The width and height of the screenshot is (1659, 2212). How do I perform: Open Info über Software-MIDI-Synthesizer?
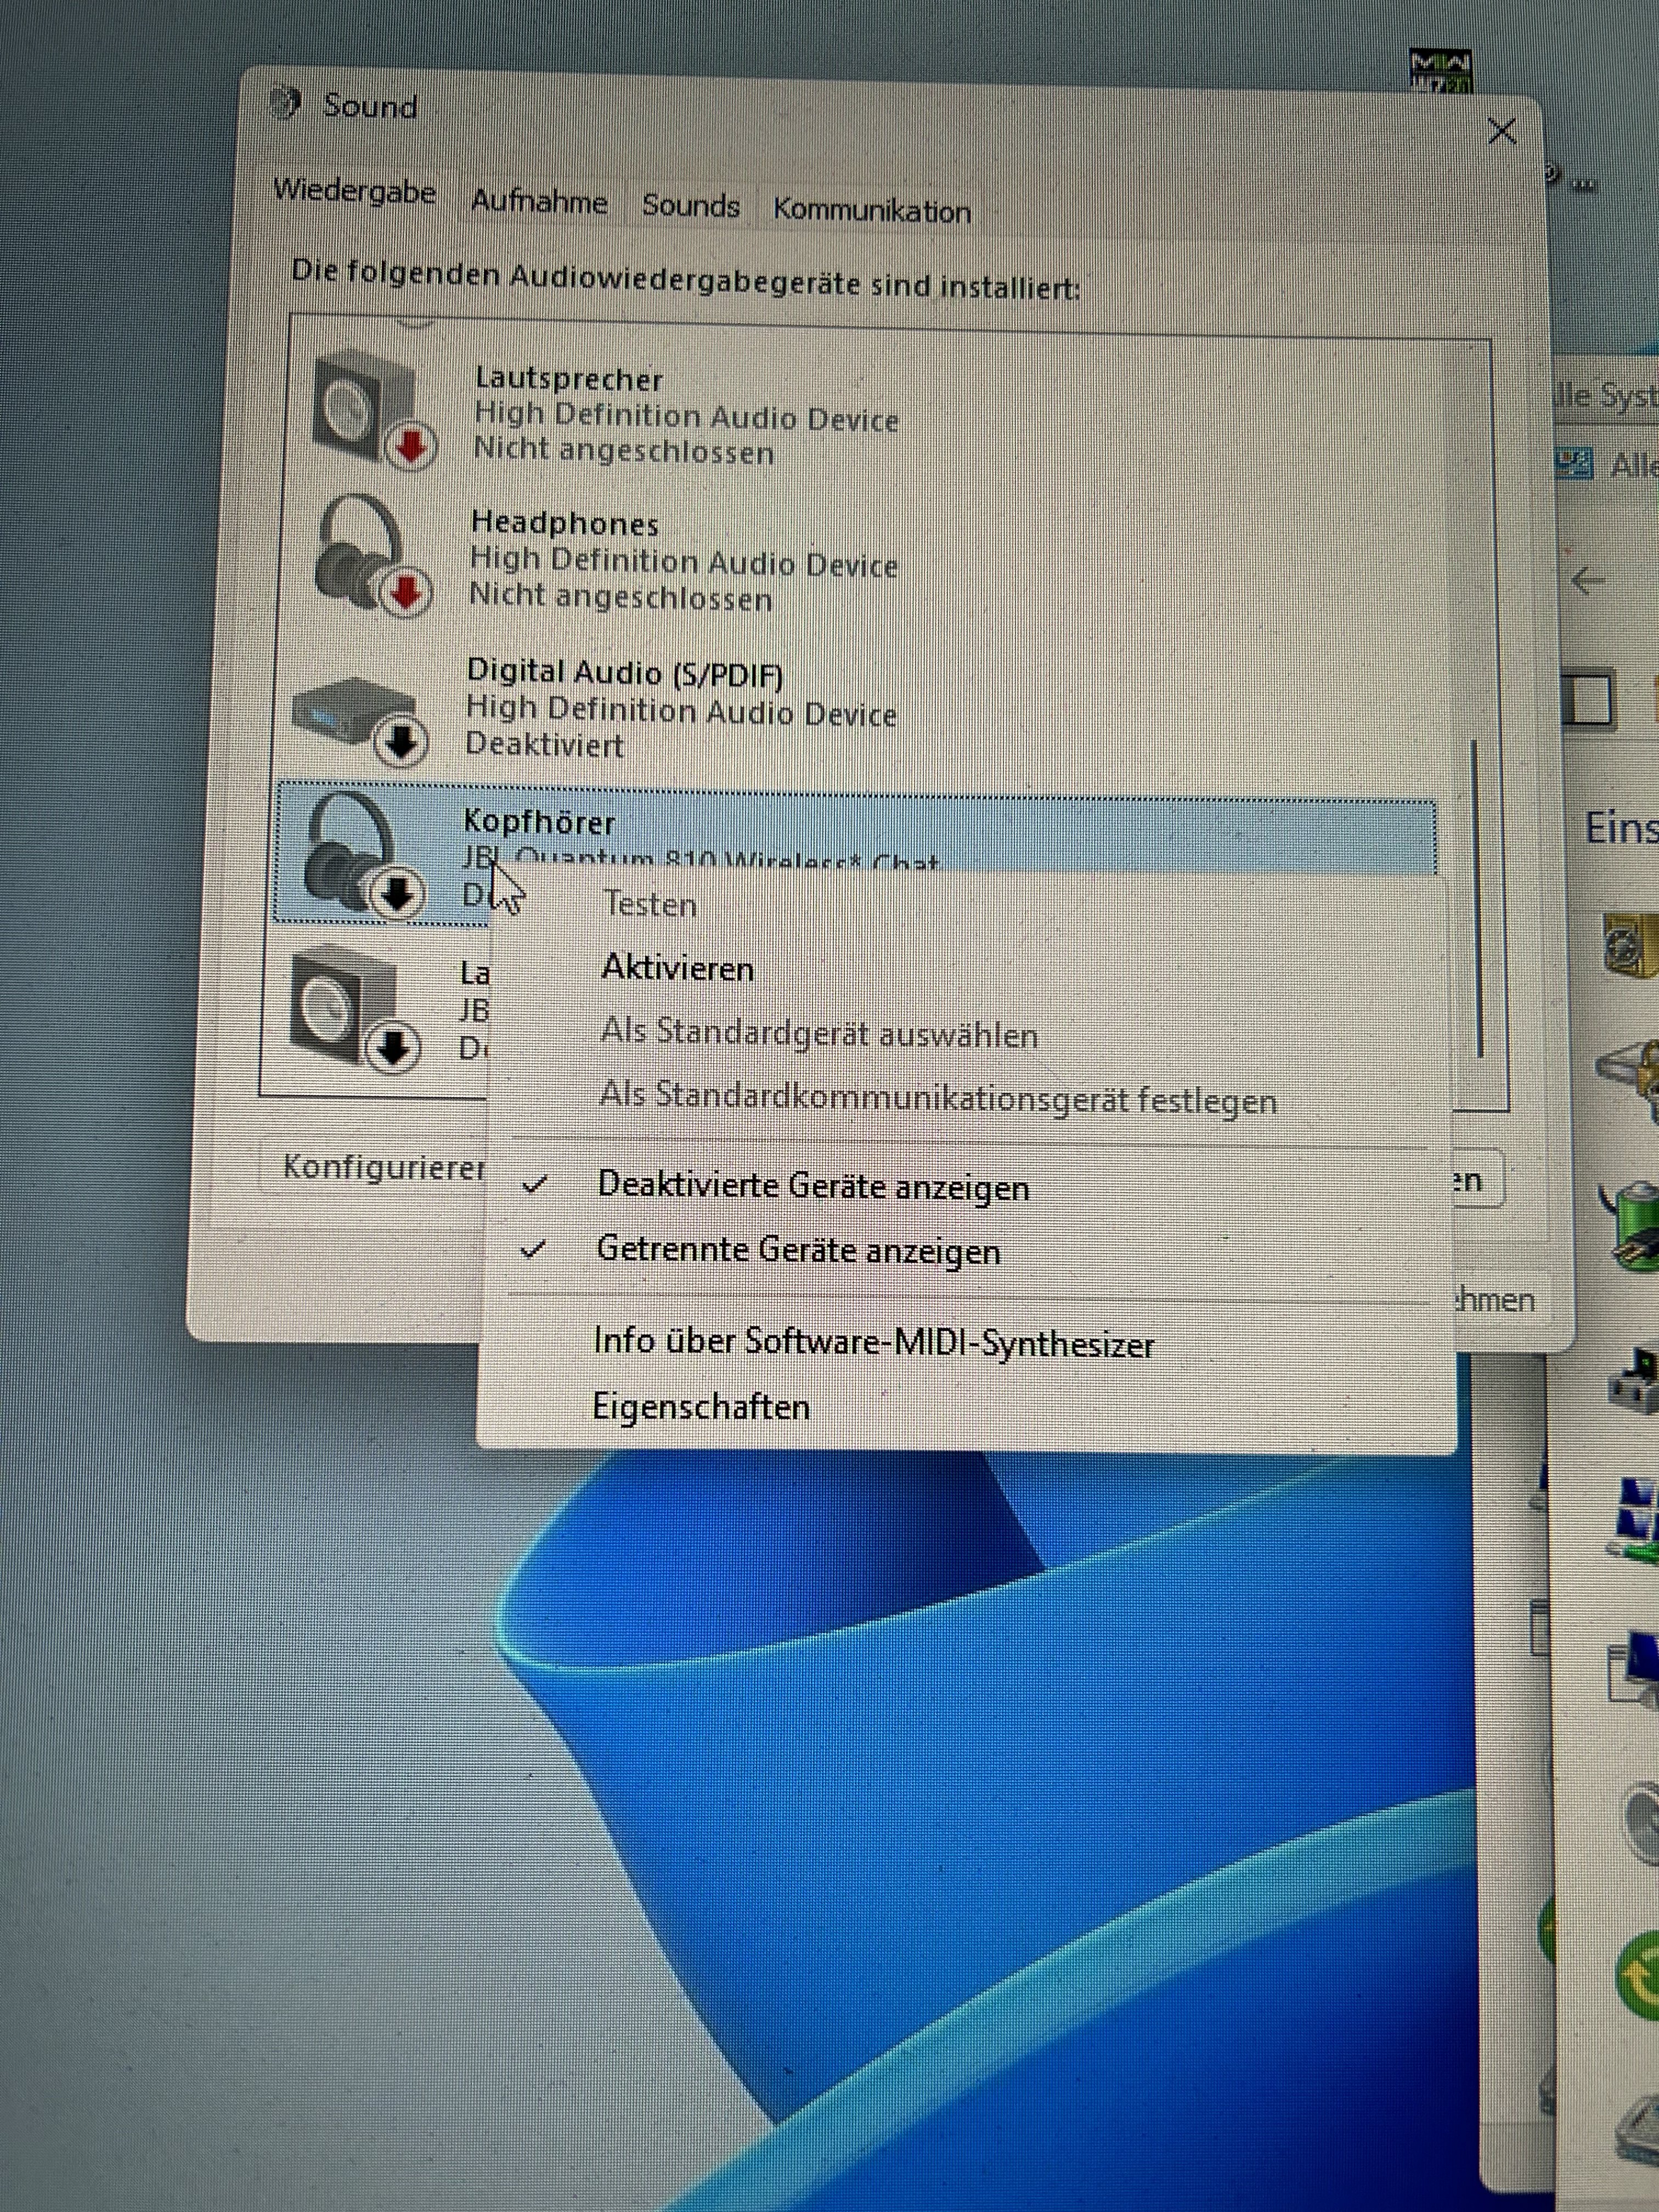tap(873, 1342)
